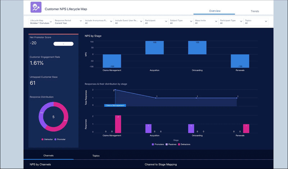Click the Renewals detractors bar in Responses chart
Screen dimensions: 288x169
[x=246, y=128]
